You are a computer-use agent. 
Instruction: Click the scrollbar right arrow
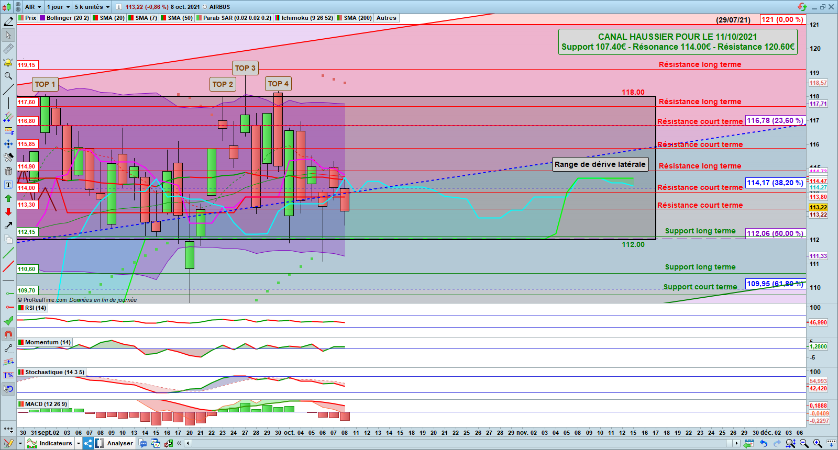[x=736, y=443]
